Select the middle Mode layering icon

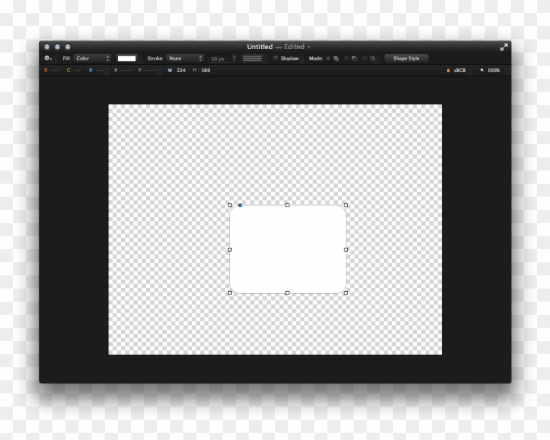354,57
